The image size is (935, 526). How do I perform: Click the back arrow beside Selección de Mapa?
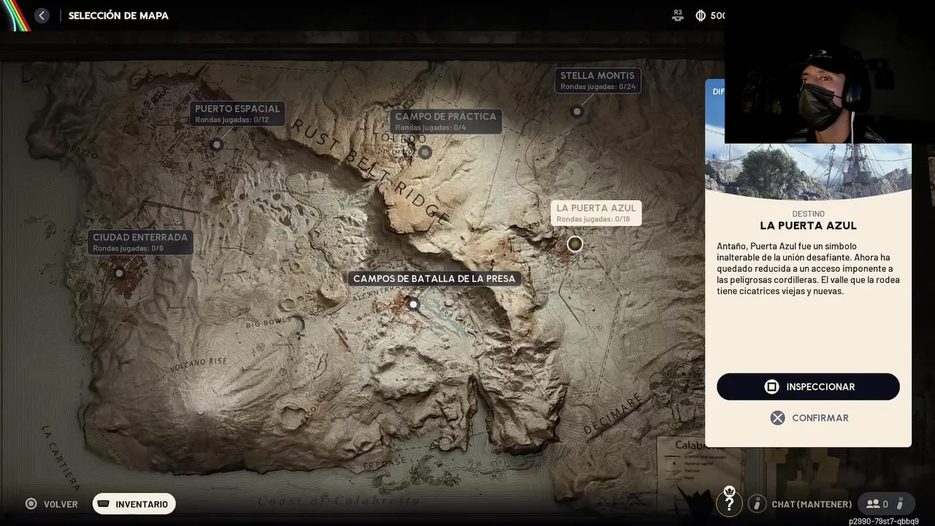tap(42, 15)
